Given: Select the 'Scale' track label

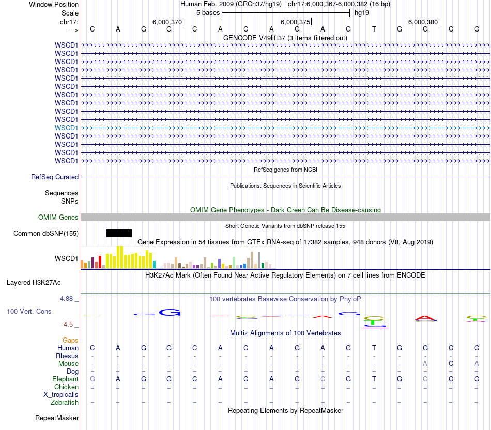Looking at the screenshot, I should click(x=70, y=13).
